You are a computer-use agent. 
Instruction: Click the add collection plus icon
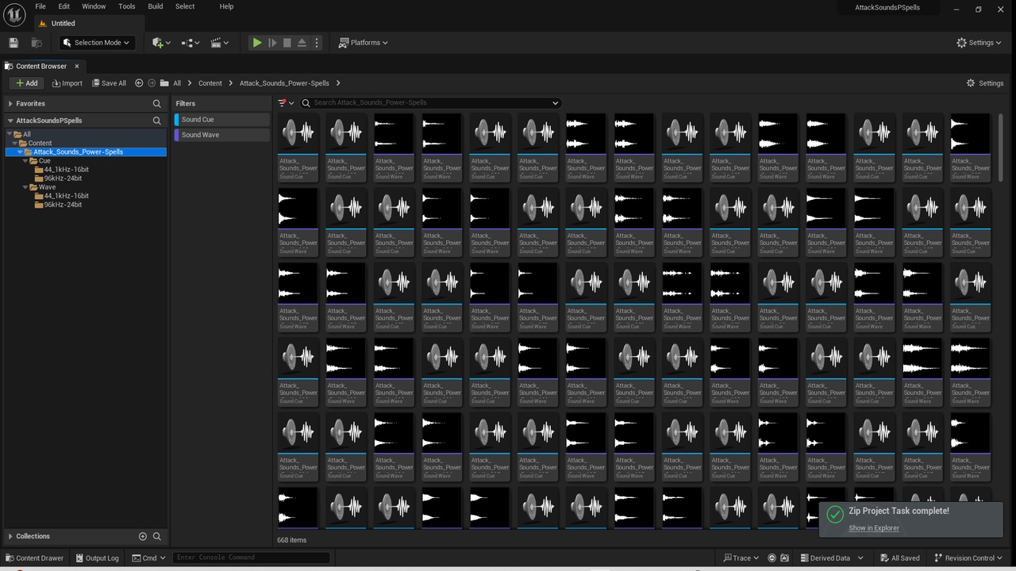click(x=143, y=536)
